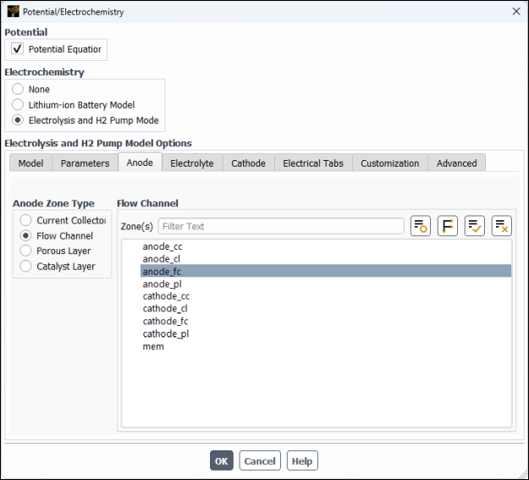Select cathode_cl in the zone list
The image size is (529, 480).
pos(326,308)
